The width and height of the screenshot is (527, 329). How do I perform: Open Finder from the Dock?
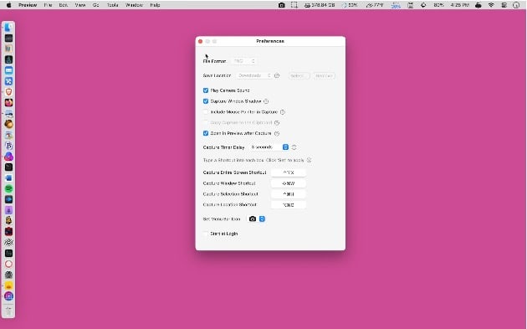pos(8,28)
